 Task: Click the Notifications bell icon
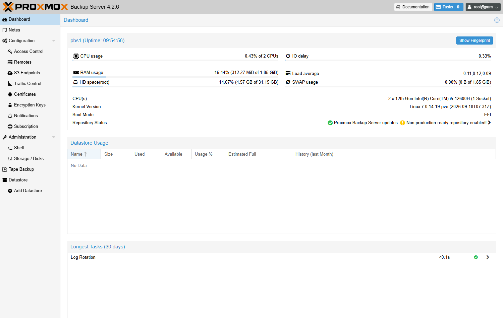(10, 116)
